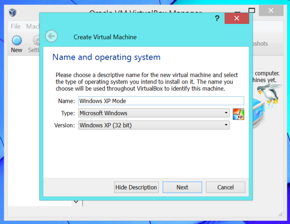Click the down arrow below machine list

(76, 201)
